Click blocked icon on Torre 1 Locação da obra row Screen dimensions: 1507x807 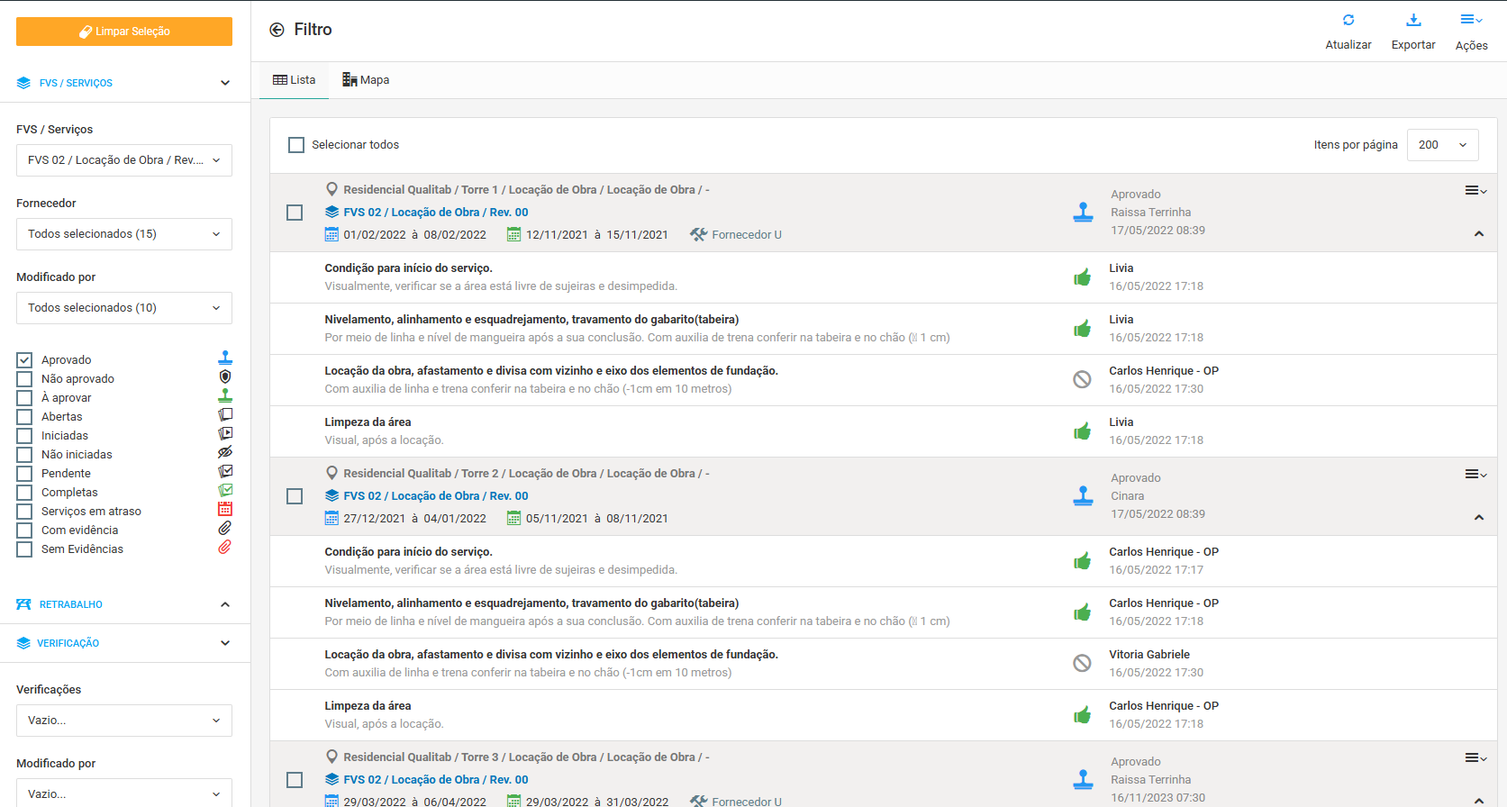(1082, 380)
